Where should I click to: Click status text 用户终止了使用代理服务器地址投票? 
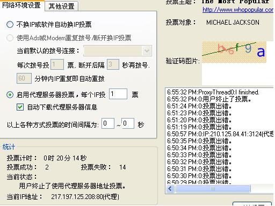coord(73,186)
